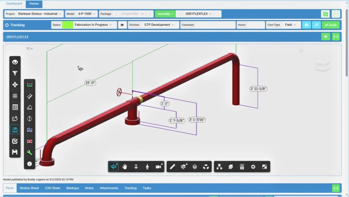Switch to the CAD Sheet tab
Screen dimensions: 349x197
53,188
